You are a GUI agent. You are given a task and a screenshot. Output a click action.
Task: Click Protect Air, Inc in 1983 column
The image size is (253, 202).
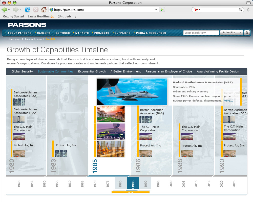click(66, 145)
